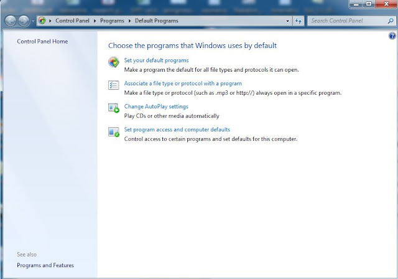Viewport: 398px width, 279px height.
Task: Maximize the Default Programs window
Action: (x=369, y=4)
